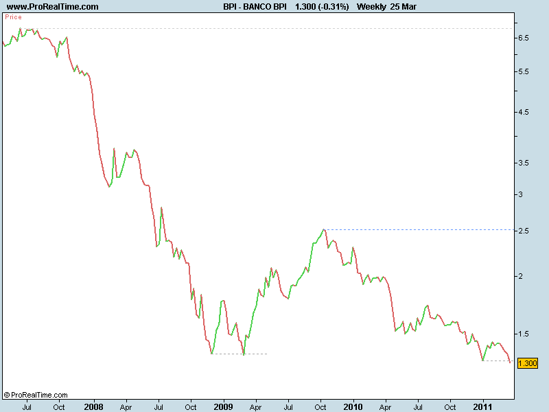The width and height of the screenshot is (549, 412).
Task: Click the 4.5 price axis label
Action: (524, 112)
